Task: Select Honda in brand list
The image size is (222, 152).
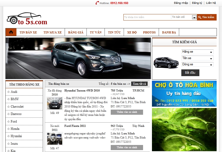Action: 15,129
